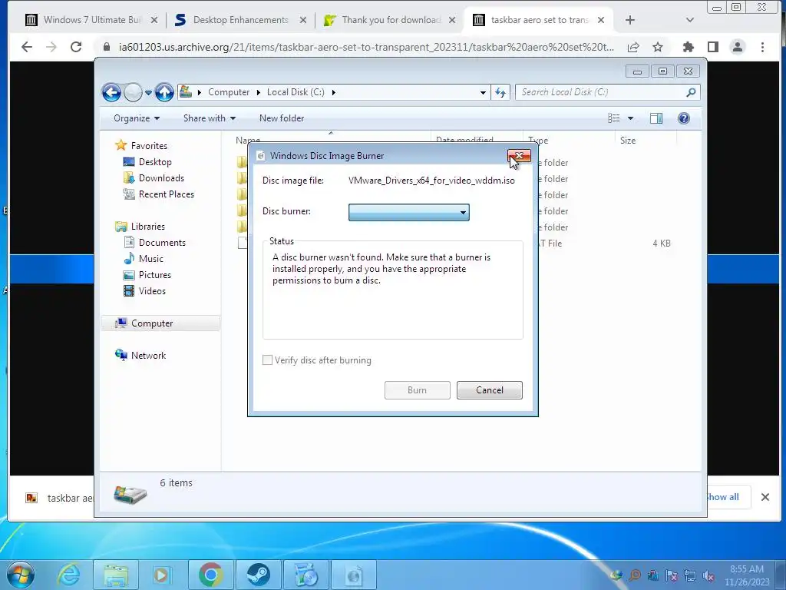Switch to the Thank you for download tab
Viewport: 786px width, 590px height.
391,20
